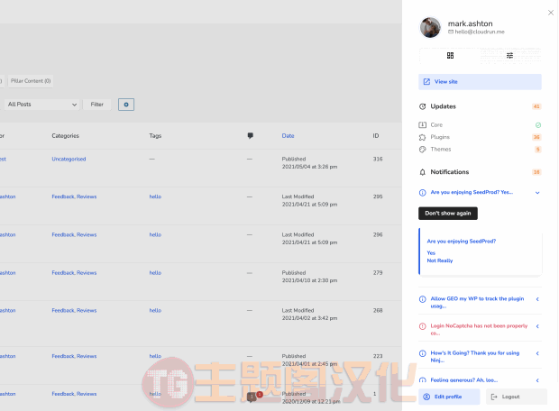Close the user side panel

(551, 13)
